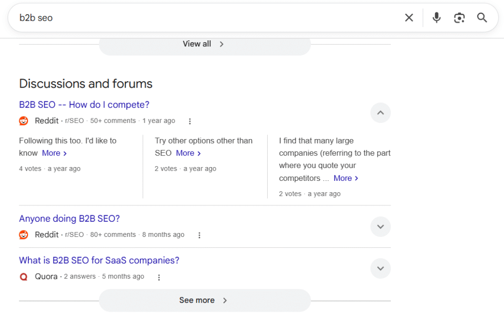Click the 'Discussions and forums' heading

pyautogui.click(x=86, y=84)
